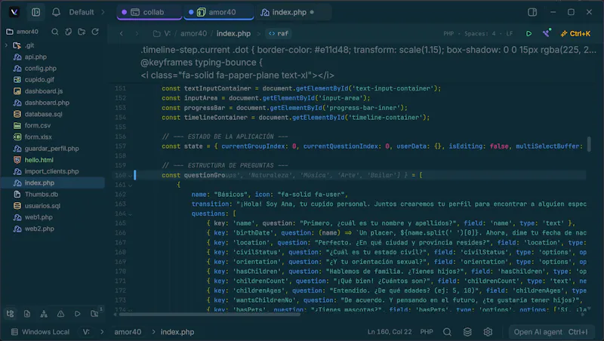The image size is (604, 341).
Task: Switch to the amor40 tab
Action: coord(218,12)
